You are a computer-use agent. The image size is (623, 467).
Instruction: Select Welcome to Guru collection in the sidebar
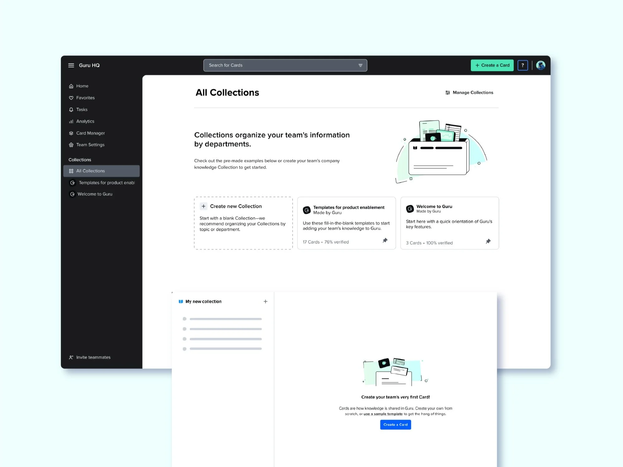coord(95,194)
